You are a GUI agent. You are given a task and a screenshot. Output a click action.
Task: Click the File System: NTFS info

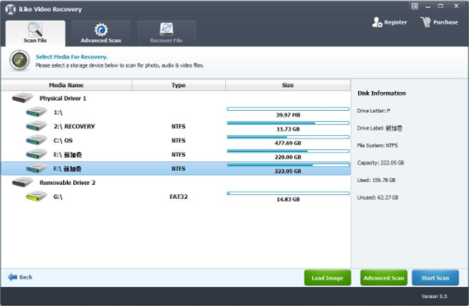377,146
